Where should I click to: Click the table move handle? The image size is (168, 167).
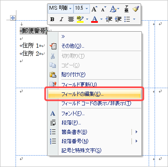point(13,18)
